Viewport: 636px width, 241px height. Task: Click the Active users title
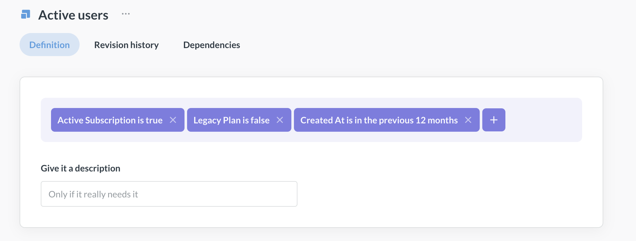(x=73, y=15)
